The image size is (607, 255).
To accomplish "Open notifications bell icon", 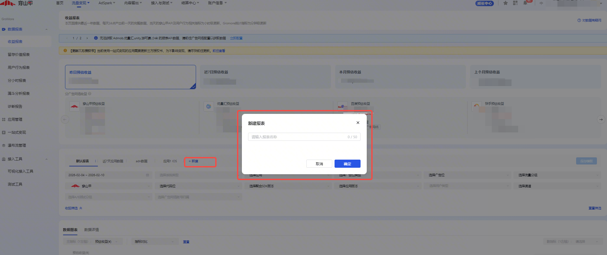I will point(525,3).
